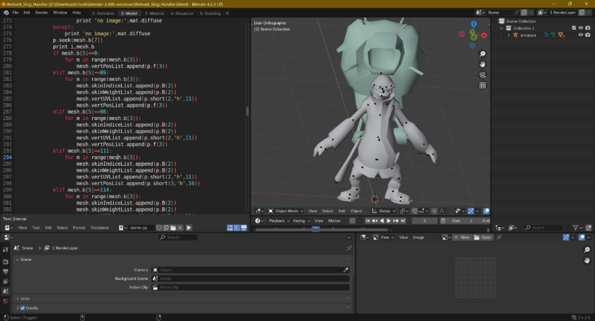Click the play animation button in timeline
Image resolution: width=595 pixels, height=321 pixels.
(x=389, y=221)
